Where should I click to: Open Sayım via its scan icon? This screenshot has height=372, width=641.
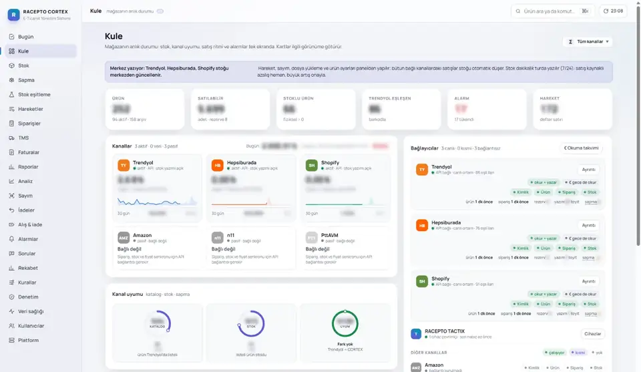pyautogui.click(x=11, y=196)
